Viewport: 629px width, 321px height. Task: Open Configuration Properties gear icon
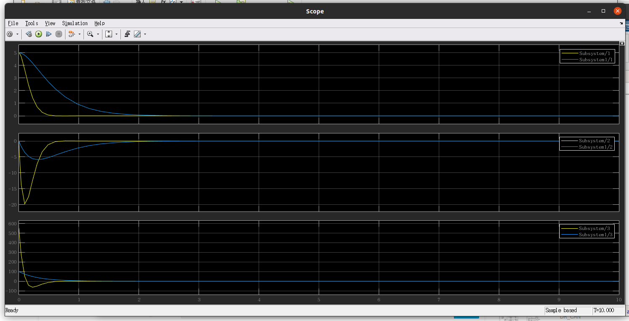10,34
